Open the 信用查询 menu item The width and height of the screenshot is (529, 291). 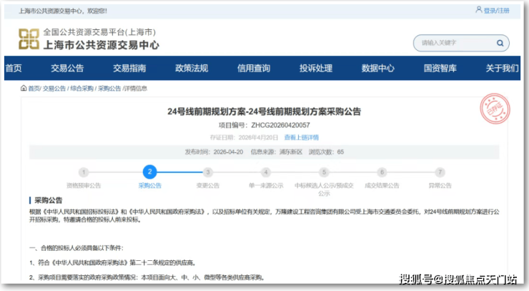(254, 68)
